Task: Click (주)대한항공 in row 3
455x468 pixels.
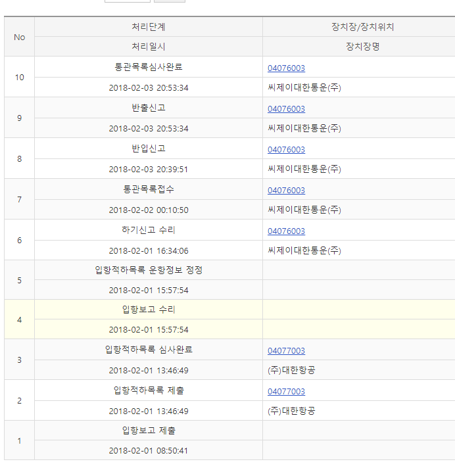Action: point(291,370)
